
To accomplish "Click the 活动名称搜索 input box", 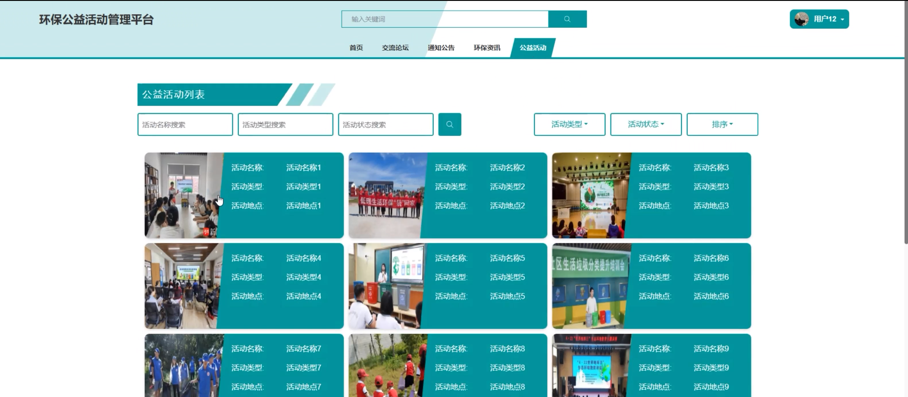I will [x=185, y=124].
